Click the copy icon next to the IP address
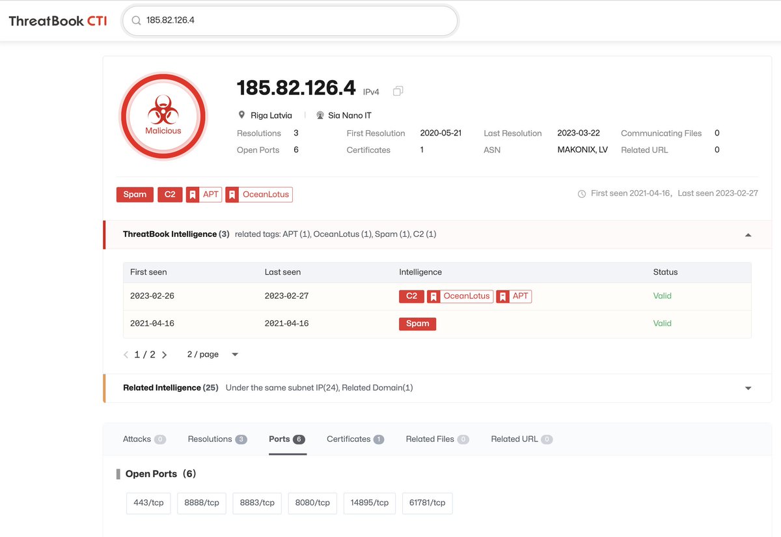Image resolution: width=781 pixels, height=537 pixels. pyautogui.click(x=398, y=91)
